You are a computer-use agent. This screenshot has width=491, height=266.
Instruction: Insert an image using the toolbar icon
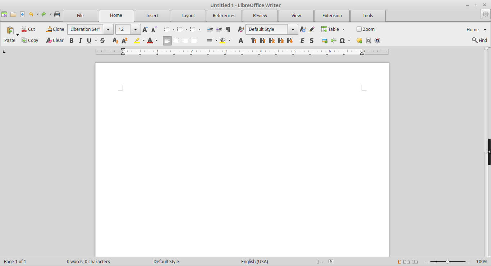(325, 41)
